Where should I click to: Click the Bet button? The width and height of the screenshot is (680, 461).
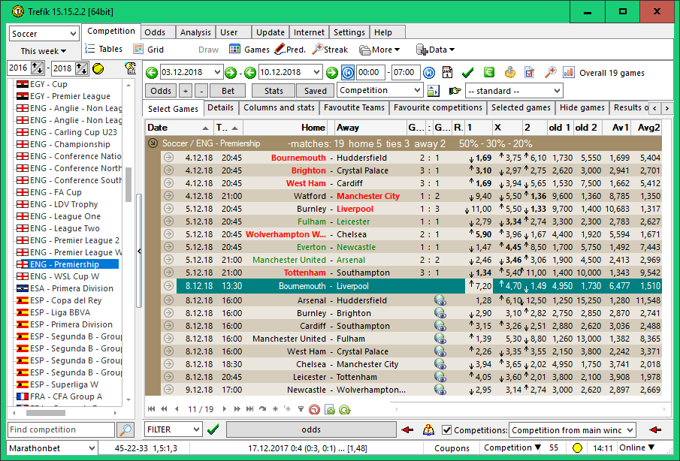coord(228,91)
